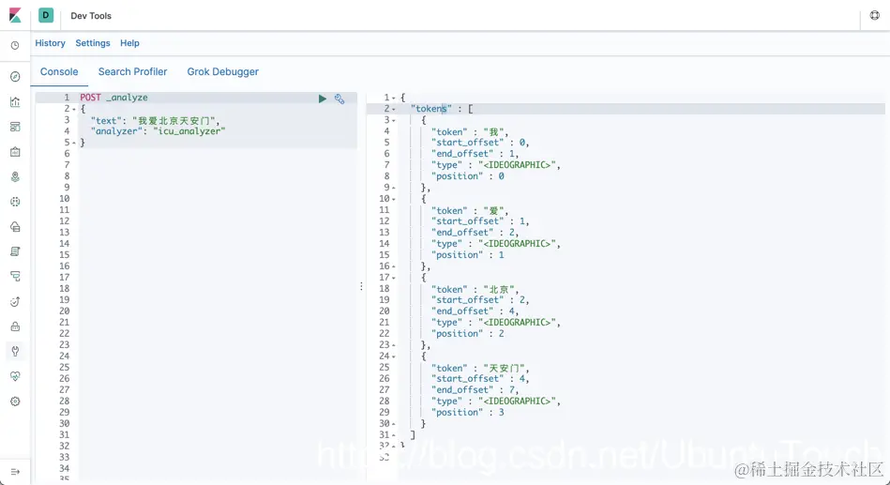Open Maps icon in sidebar
Screen dimensions: 890x485
click(x=15, y=176)
